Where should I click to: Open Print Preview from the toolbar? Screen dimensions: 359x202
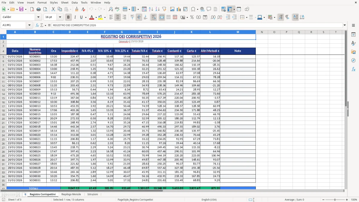click(x=45, y=9)
